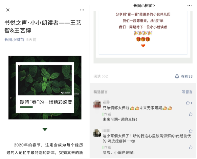Select the 精选留言 section heading
This screenshot has height=159, width=197.
pos(100,92)
